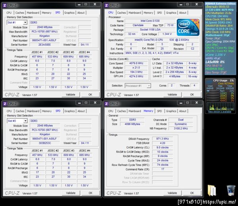Click Validate in the Slot #1 window
The image size is (238, 206).
coord(71,94)
